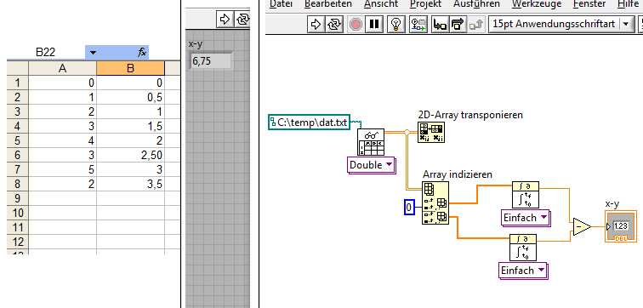The width and height of the screenshot is (643, 308).
Task: Click the C:\temp\dat.txt path constant
Action: 310,122
